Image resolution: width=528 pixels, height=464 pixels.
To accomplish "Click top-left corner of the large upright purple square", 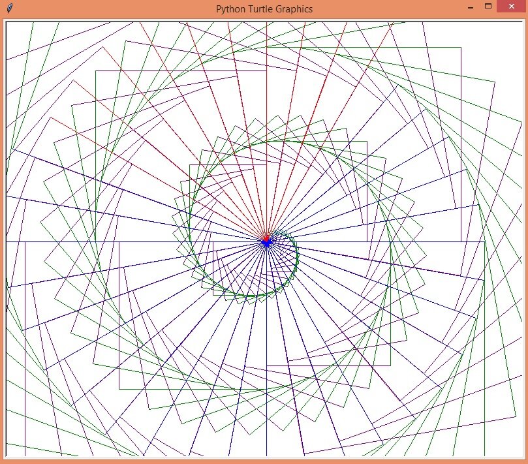I will point(96,70).
